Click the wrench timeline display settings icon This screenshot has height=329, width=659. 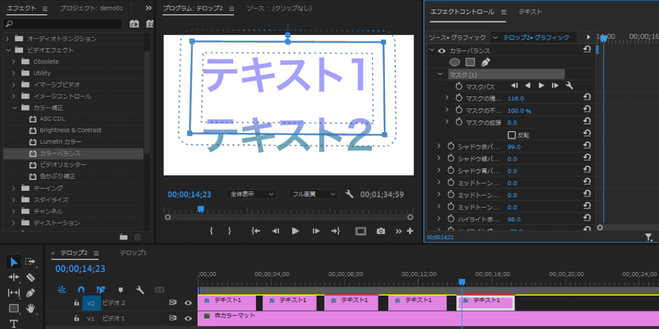click(x=140, y=290)
